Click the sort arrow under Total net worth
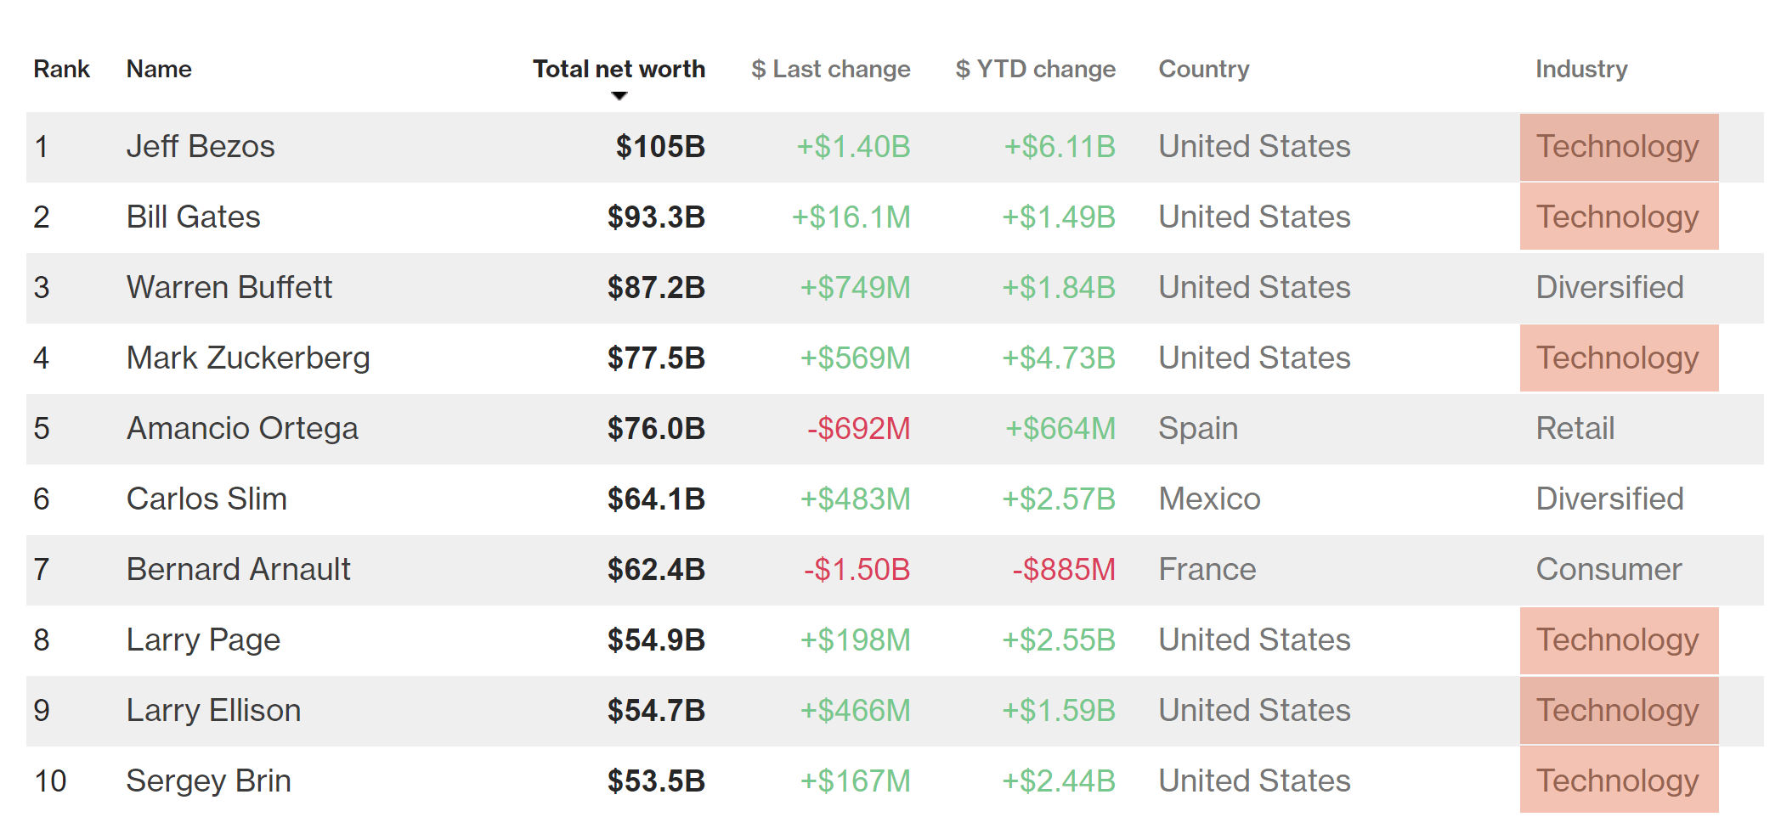The image size is (1781, 834). (619, 96)
